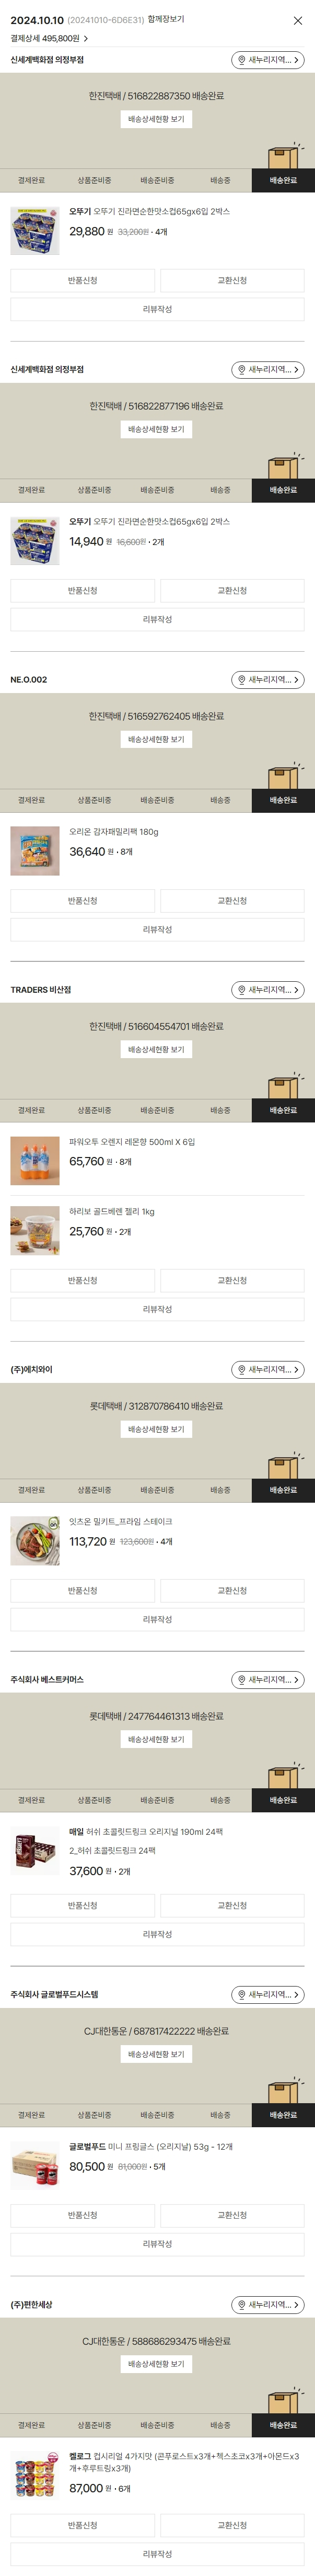Viewport: 315px width, 2576px height.
Task: Expand 새누리지역 chevron for 주식회사 베스트커머스
Action: click(x=296, y=1680)
